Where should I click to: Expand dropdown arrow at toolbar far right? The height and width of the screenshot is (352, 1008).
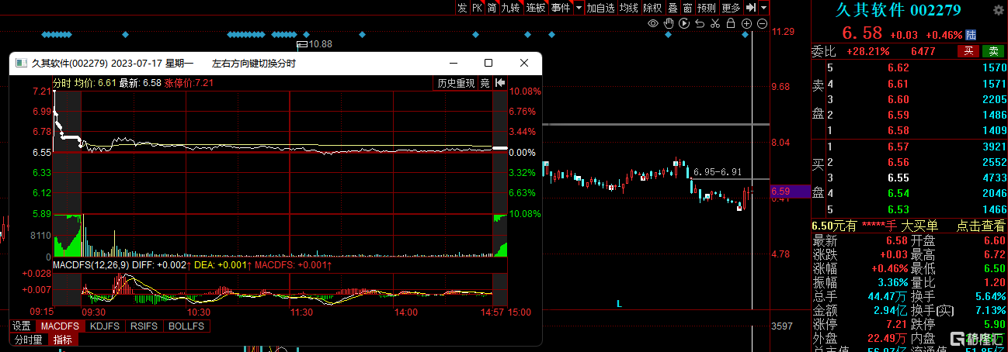pos(763,8)
